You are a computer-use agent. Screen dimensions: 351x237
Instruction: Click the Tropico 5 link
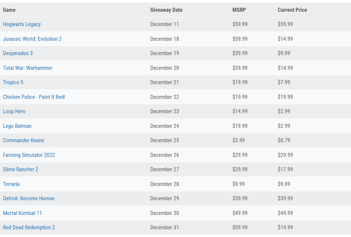click(13, 82)
